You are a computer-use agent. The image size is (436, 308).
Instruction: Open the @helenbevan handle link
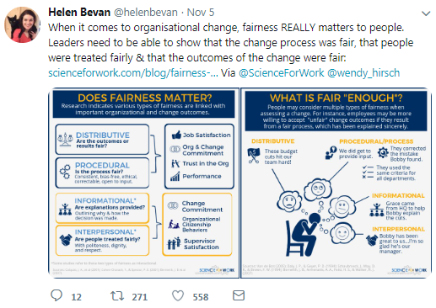(146, 13)
